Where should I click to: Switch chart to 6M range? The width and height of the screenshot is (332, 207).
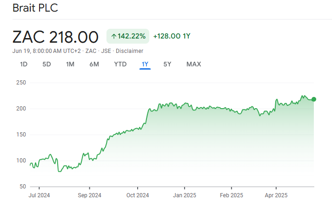pyautogui.click(x=94, y=64)
